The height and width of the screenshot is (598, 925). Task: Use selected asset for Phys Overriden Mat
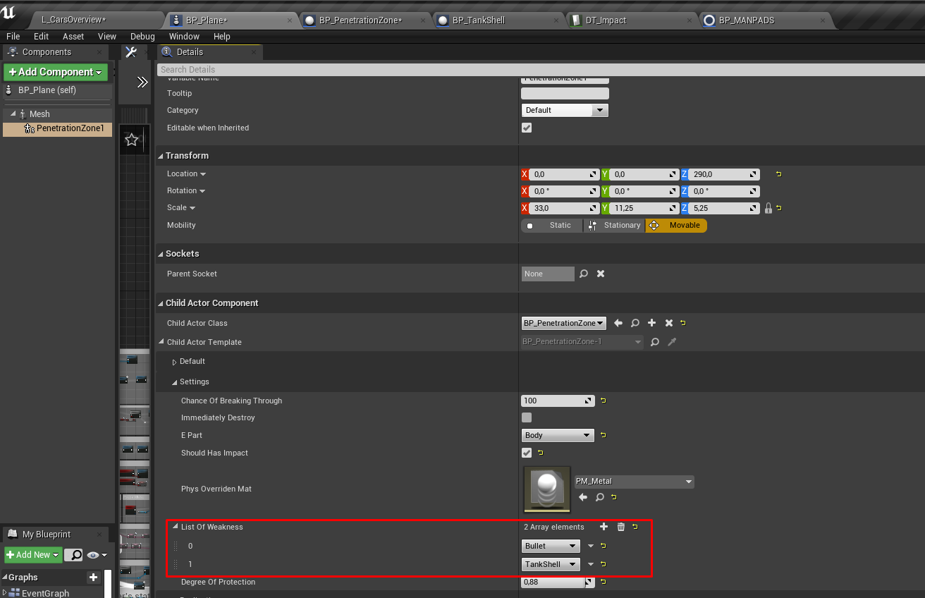[x=583, y=497]
